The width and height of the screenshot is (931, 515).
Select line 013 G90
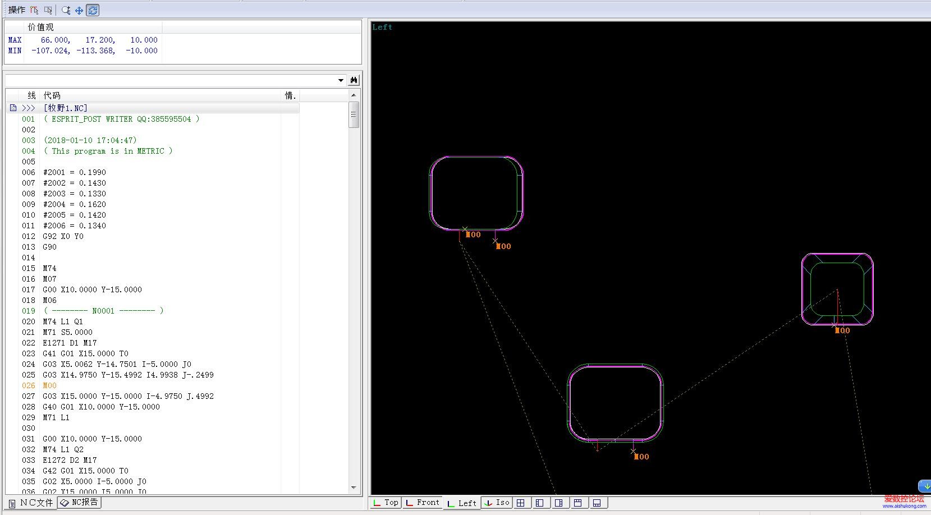coord(153,247)
